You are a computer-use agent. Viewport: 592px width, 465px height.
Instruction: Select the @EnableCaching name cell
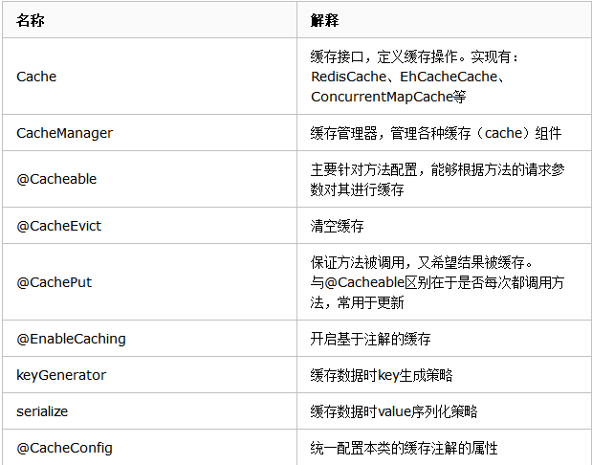71,339
